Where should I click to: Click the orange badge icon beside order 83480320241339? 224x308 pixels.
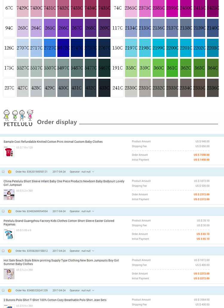[10, 290]
